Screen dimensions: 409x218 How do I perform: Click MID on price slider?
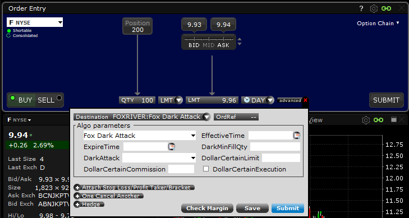tap(208, 45)
